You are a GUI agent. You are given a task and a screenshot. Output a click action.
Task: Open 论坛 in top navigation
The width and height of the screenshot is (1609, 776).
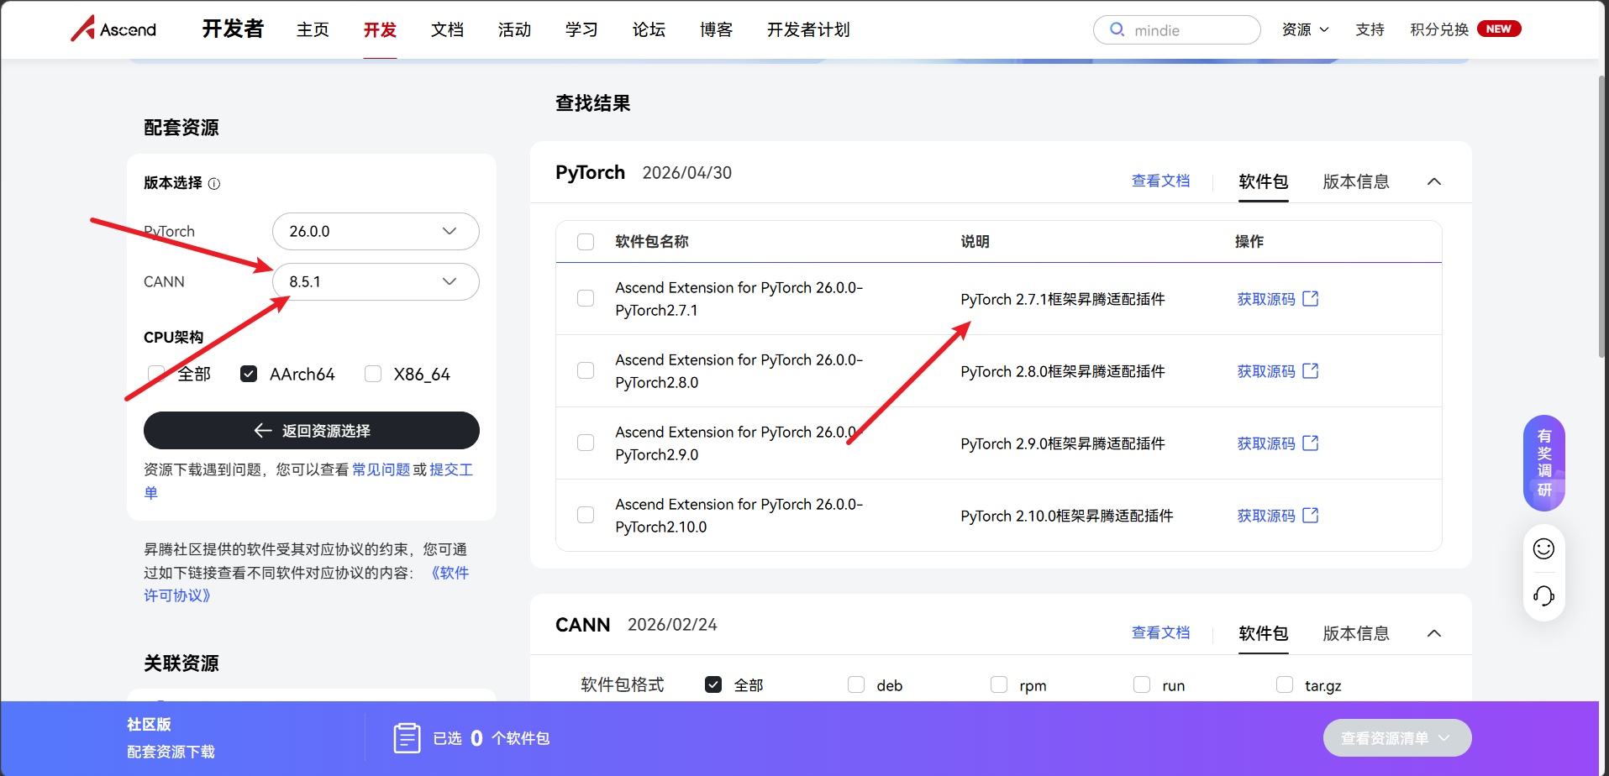pos(649,29)
